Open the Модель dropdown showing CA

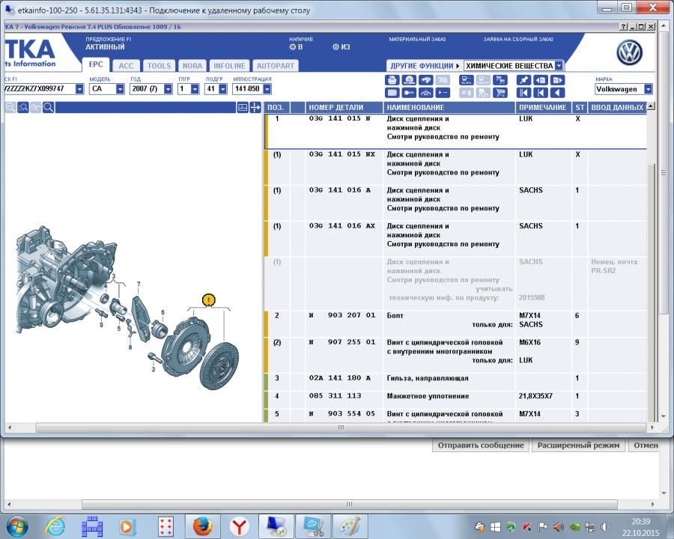120,89
